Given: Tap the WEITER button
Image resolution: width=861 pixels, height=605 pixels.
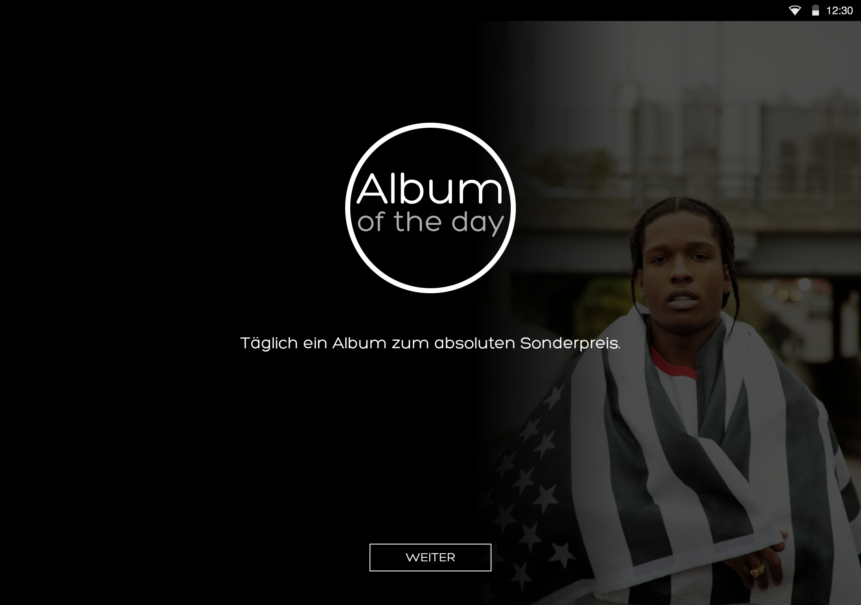Looking at the screenshot, I should [x=430, y=557].
